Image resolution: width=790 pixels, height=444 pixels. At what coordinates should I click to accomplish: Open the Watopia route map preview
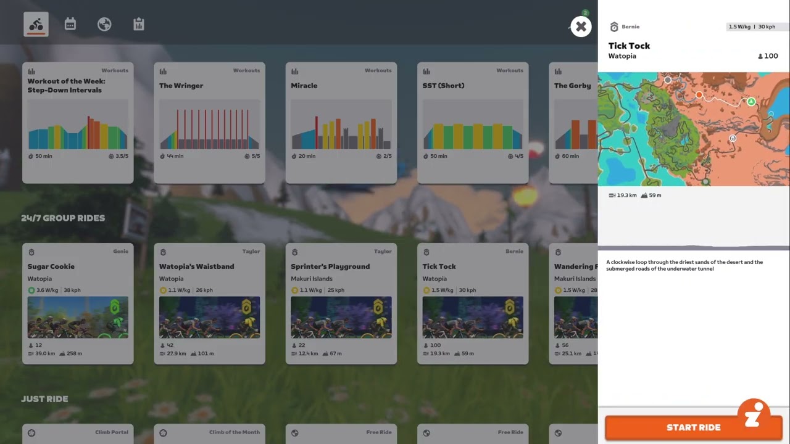pos(694,129)
